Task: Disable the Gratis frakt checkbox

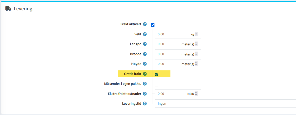Action: [157, 75]
